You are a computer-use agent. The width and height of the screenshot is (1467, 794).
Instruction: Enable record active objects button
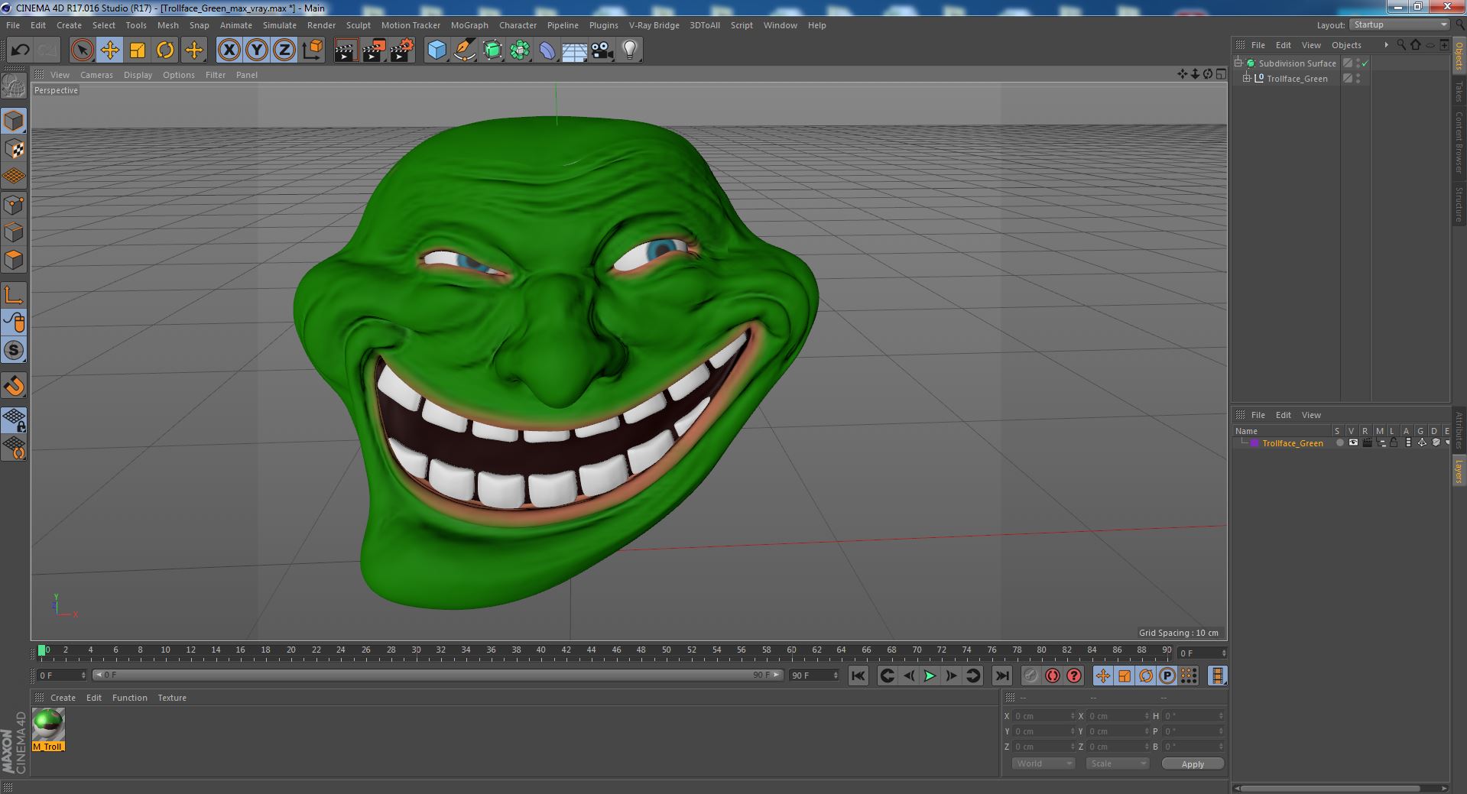[x=1031, y=676]
